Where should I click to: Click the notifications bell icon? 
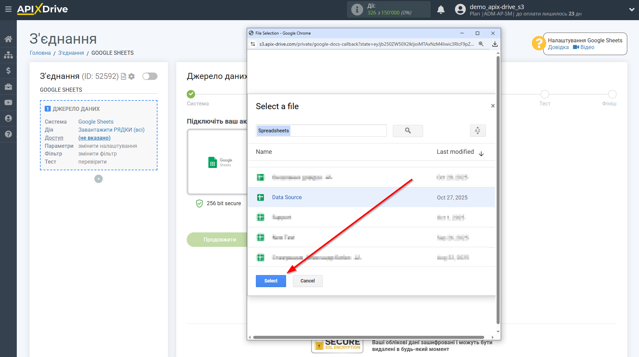(441, 10)
